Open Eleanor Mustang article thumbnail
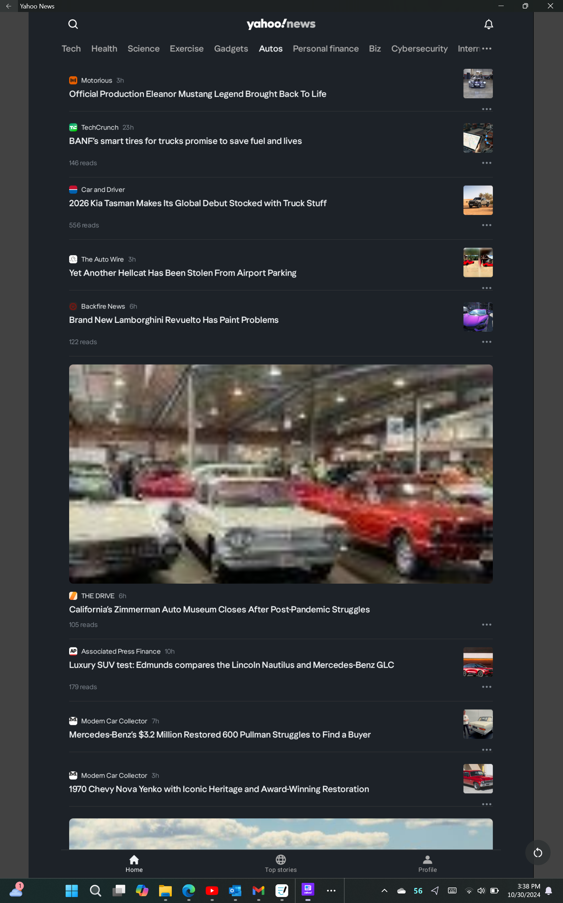 [478, 83]
